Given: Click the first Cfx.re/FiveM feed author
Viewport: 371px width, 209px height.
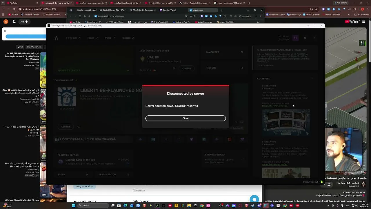Looking at the screenshot, I should pos(269,86).
